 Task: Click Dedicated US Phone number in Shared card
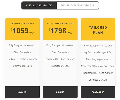coord(22,59)
